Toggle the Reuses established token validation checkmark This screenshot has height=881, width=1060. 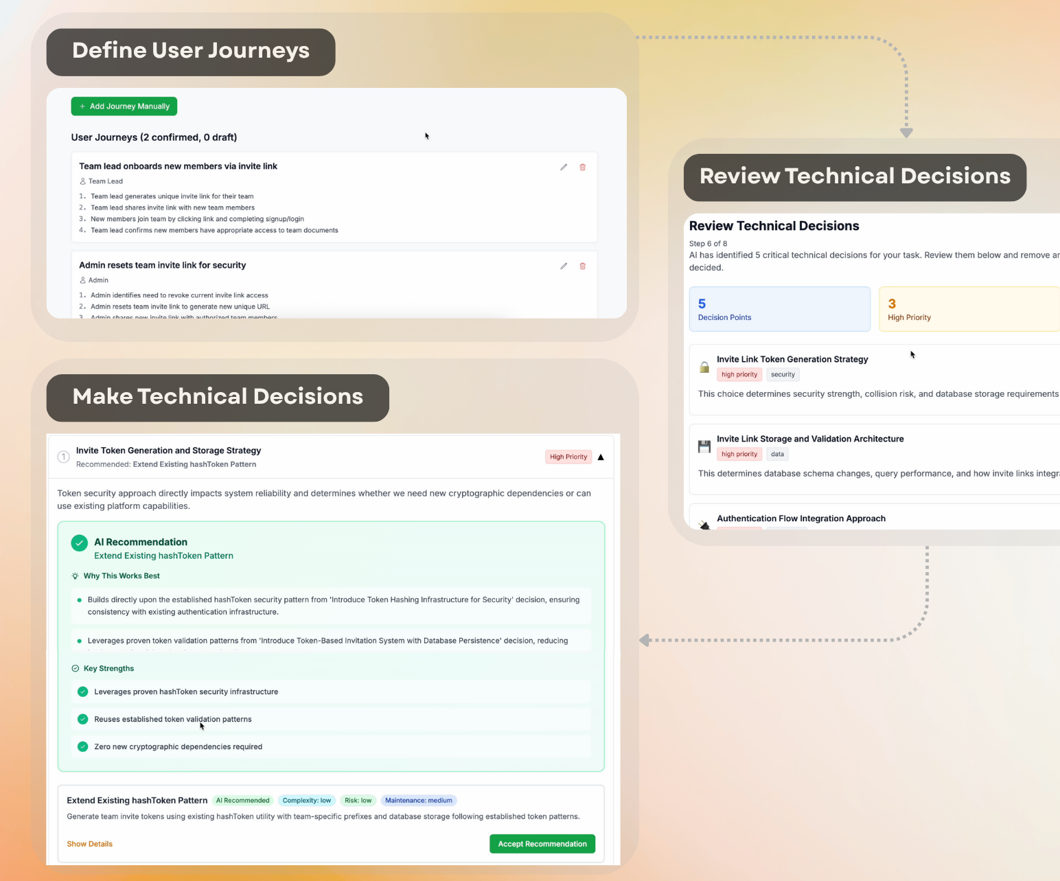coord(83,719)
